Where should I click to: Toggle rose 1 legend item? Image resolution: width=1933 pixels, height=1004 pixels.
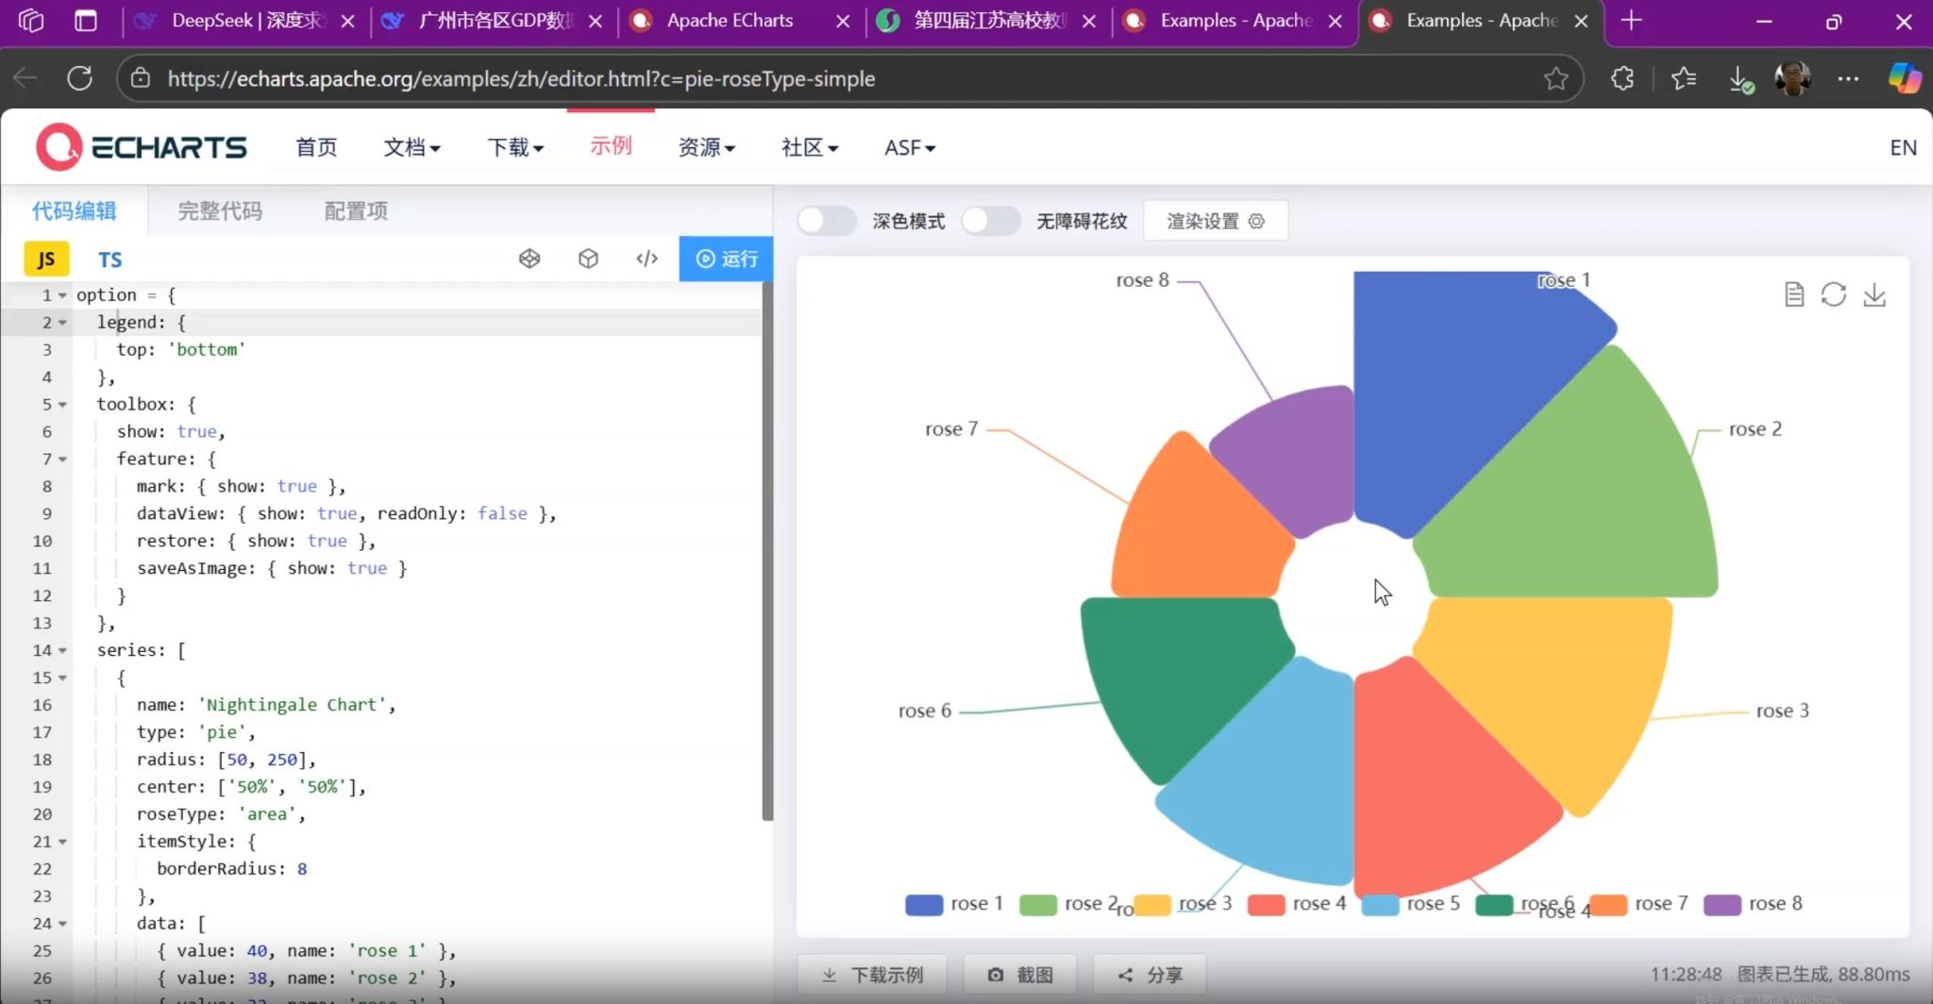pos(954,904)
